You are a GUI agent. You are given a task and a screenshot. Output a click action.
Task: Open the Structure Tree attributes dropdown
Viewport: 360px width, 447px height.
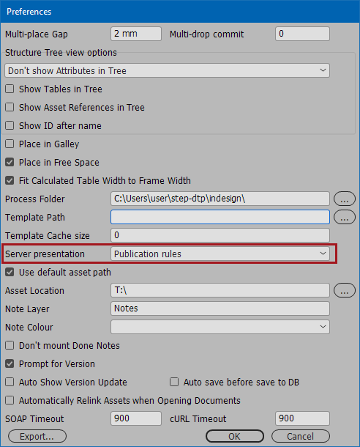[x=167, y=70]
